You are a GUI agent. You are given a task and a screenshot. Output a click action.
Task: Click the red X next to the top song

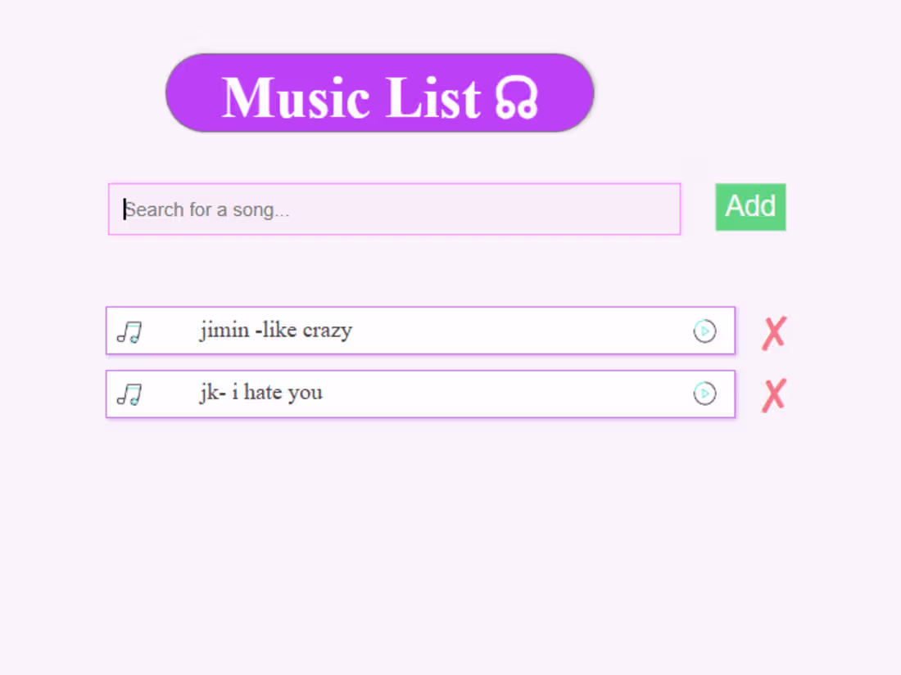tap(773, 331)
